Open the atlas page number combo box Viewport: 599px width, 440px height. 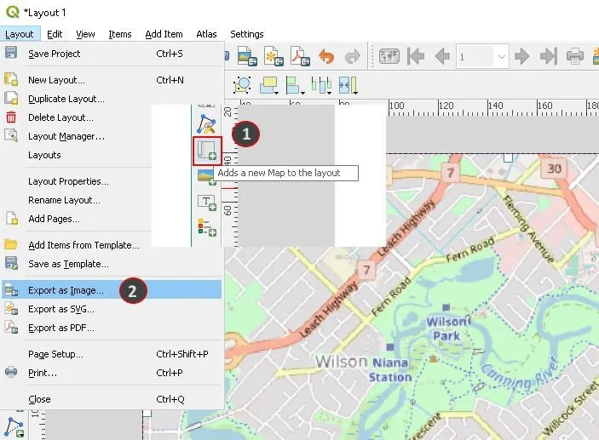coord(482,56)
